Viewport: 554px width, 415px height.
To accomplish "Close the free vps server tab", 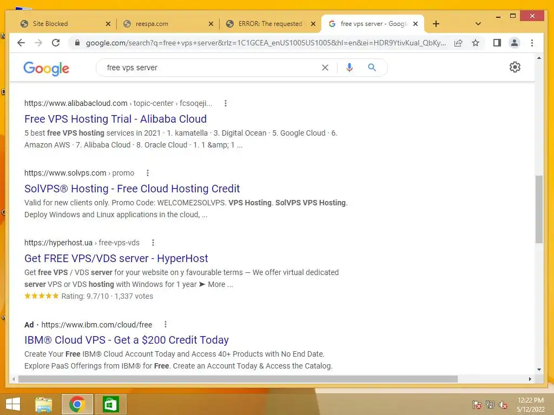I will tap(415, 24).
